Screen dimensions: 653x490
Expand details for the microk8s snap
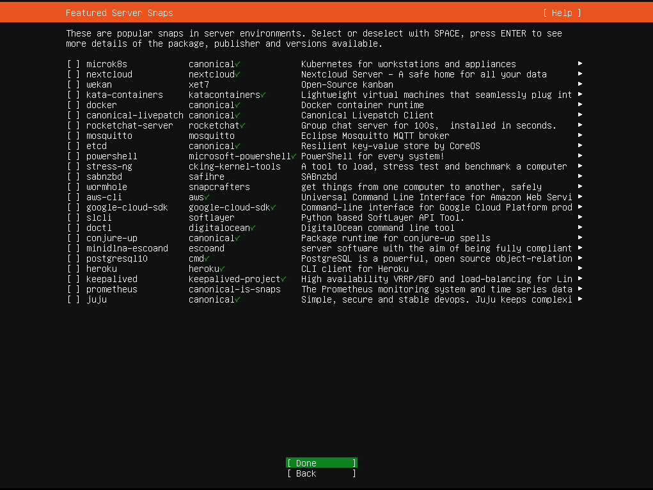pyautogui.click(x=579, y=64)
